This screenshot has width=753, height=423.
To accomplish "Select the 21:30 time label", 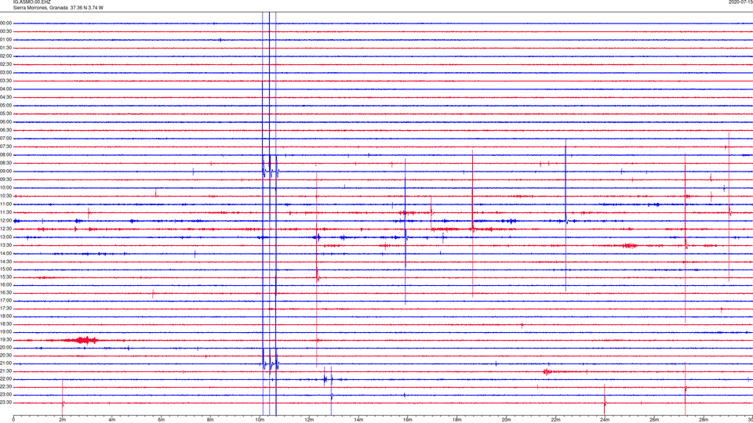I will coord(6,371).
